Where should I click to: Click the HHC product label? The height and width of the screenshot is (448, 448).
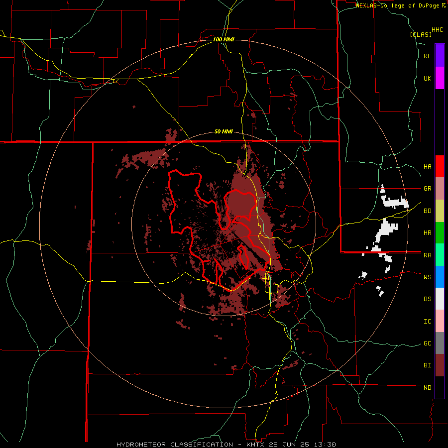click(438, 29)
